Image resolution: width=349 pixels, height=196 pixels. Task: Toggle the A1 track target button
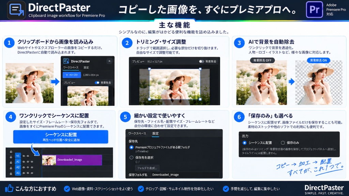pos(18,162)
